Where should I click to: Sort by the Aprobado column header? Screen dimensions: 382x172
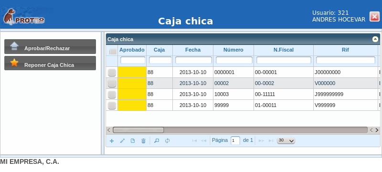pos(132,50)
